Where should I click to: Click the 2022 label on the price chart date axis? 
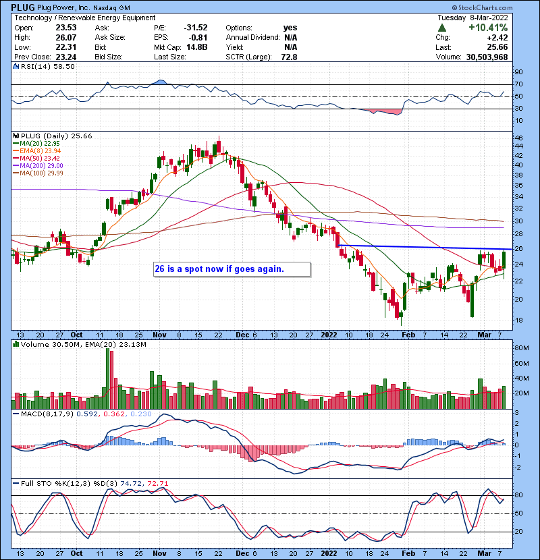(329, 335)
